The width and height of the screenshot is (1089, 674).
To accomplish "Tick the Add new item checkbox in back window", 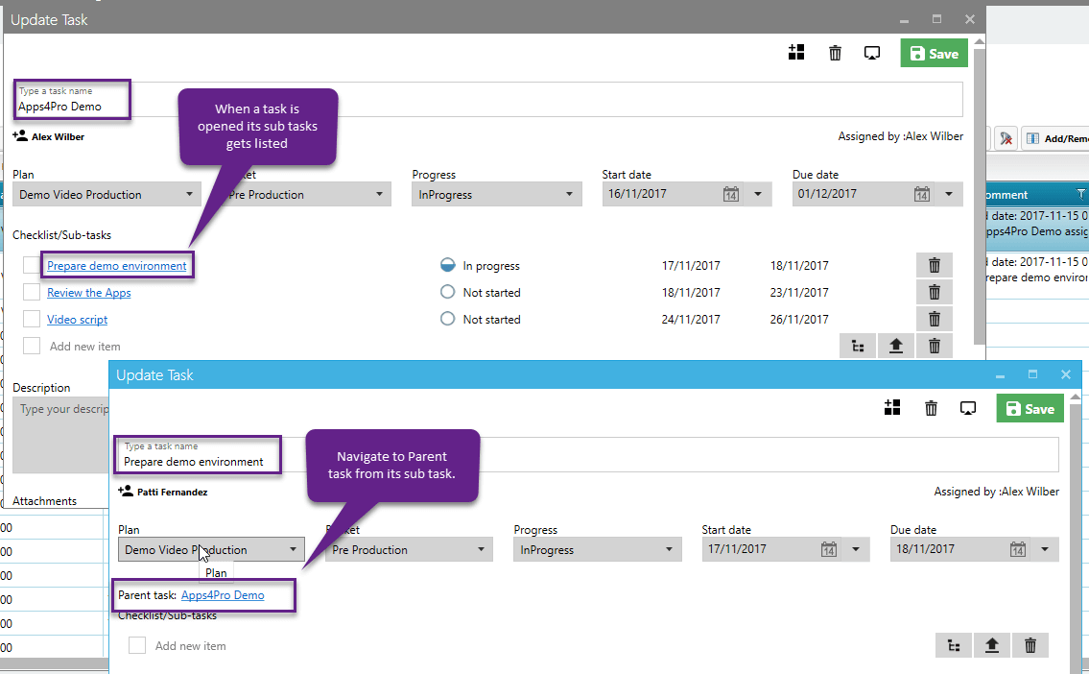I will tap(32, 346).
